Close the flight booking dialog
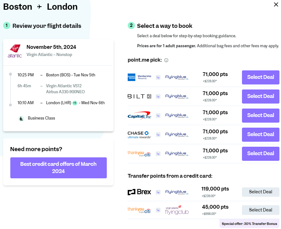Screen dimensions: 281x229 (276, 5)
